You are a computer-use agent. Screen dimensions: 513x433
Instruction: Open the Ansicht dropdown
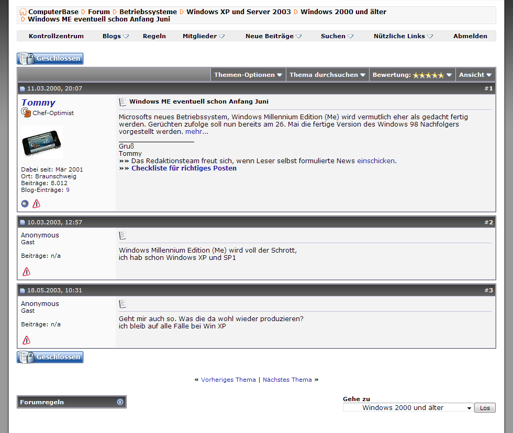[475, 75]
